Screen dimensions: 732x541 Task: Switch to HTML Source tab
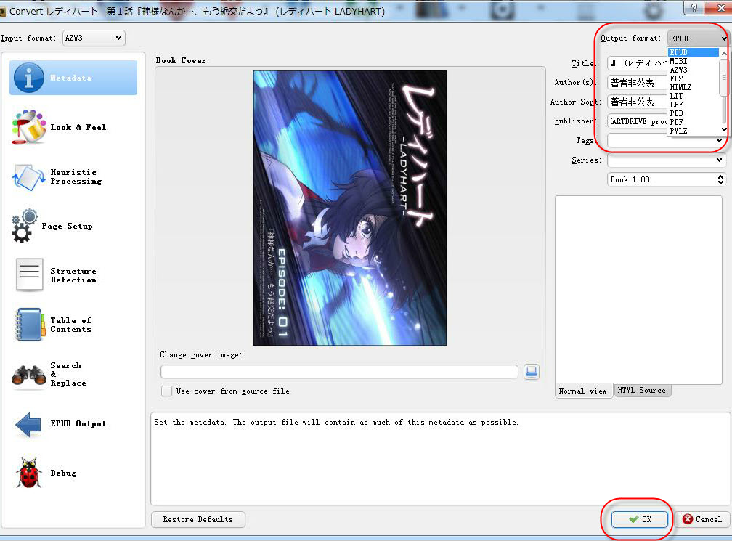tap(642, 390)
